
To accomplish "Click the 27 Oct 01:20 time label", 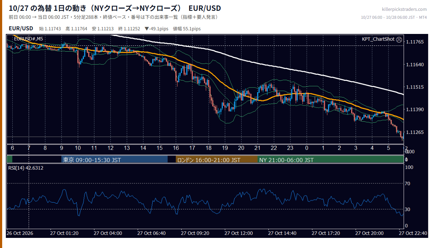I will pyautogui.click(x=64, y=233).
